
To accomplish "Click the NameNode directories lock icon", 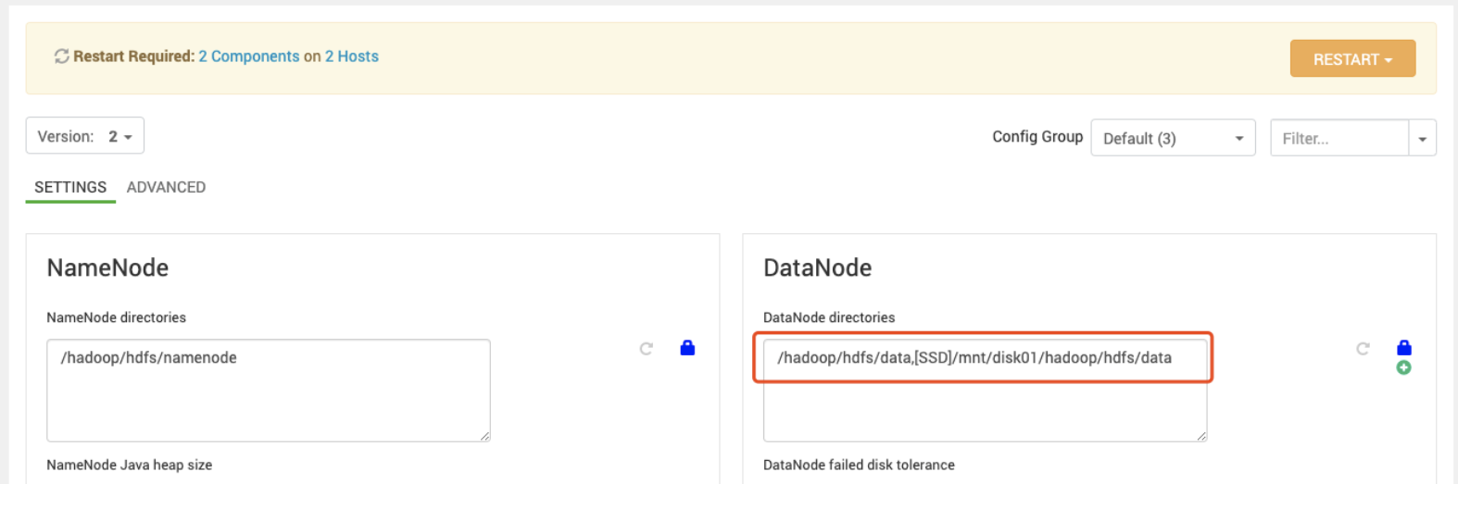I will coord(687,348).
